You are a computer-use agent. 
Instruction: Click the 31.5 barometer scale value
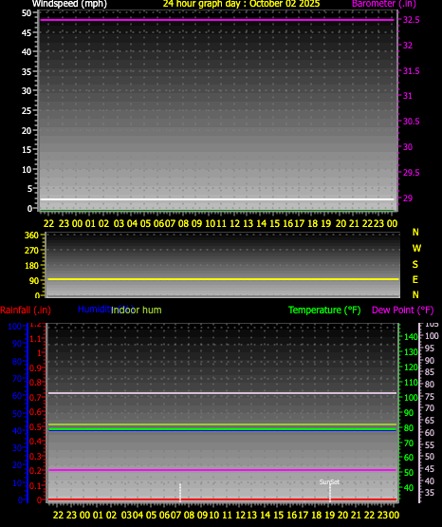411,71
